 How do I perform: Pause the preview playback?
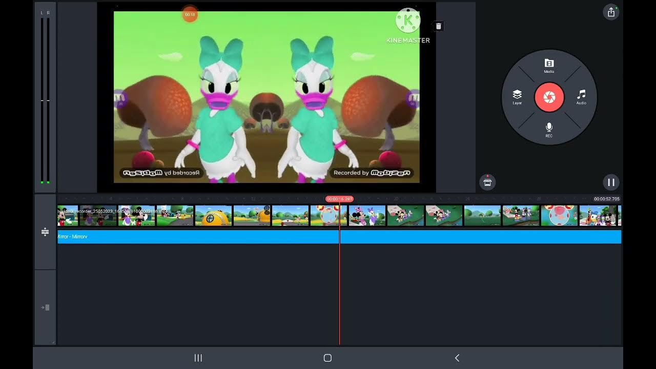611,182
